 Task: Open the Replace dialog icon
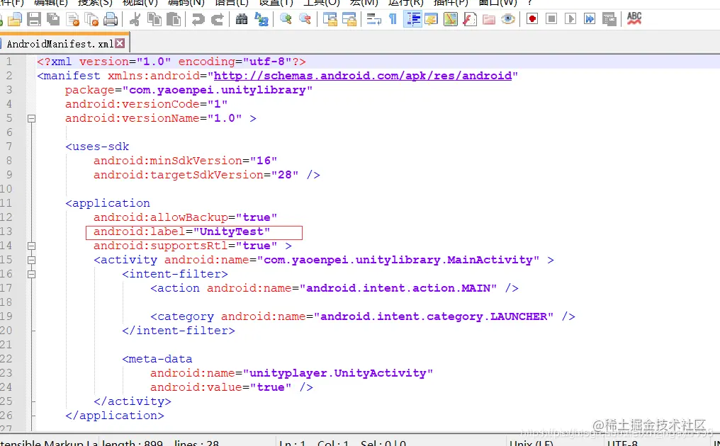[261, 19]
